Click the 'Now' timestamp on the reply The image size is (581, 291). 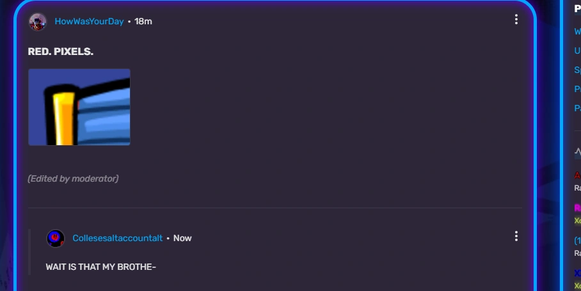(182, 238)
